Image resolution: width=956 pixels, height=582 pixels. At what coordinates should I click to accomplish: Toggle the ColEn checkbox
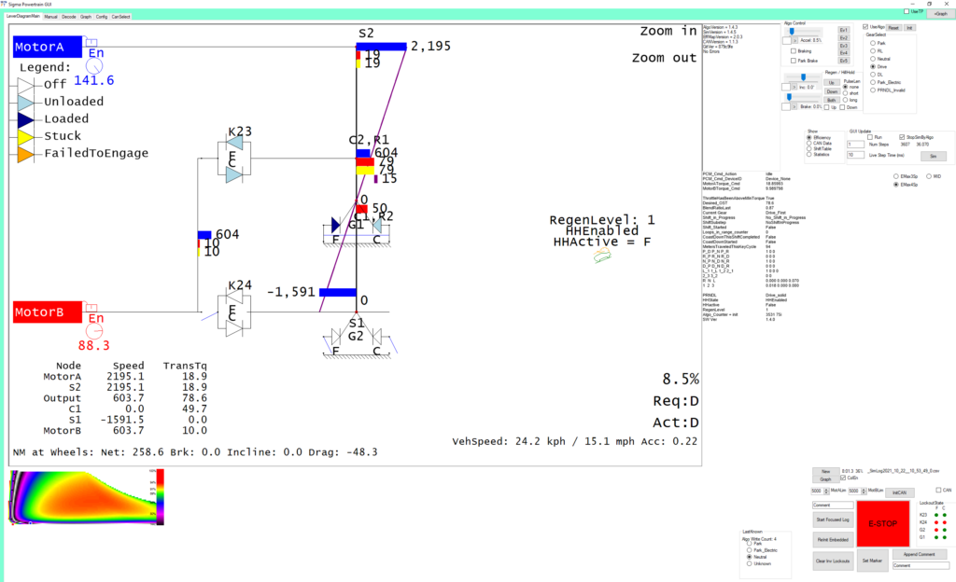point(843,478)
